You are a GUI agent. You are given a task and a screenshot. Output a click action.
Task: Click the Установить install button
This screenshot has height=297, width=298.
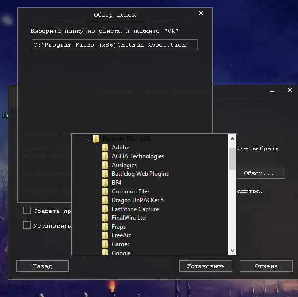tap(206, 266)
